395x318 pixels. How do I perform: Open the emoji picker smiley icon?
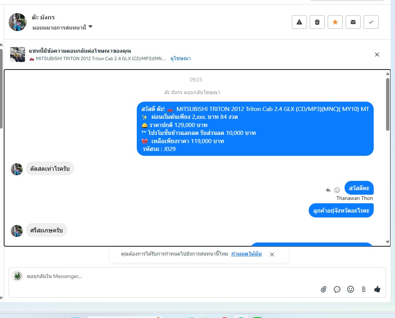351,289
